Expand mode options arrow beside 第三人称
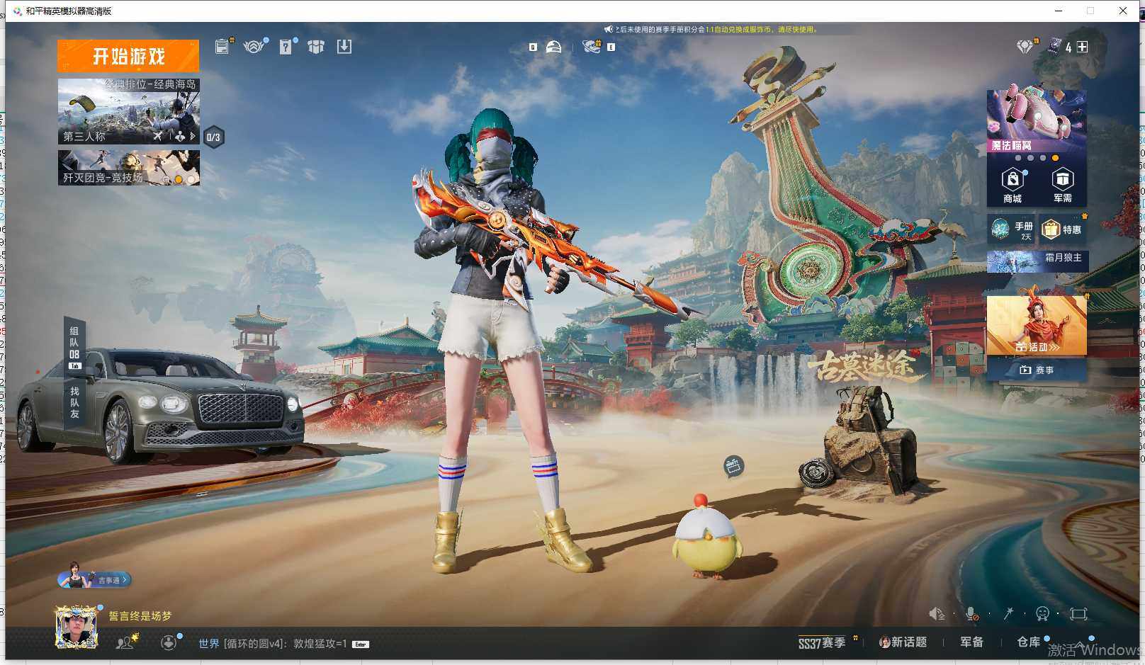 192,136
